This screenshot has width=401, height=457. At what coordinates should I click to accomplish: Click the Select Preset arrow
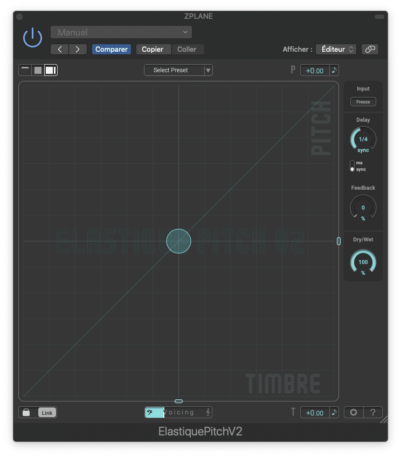208,70
